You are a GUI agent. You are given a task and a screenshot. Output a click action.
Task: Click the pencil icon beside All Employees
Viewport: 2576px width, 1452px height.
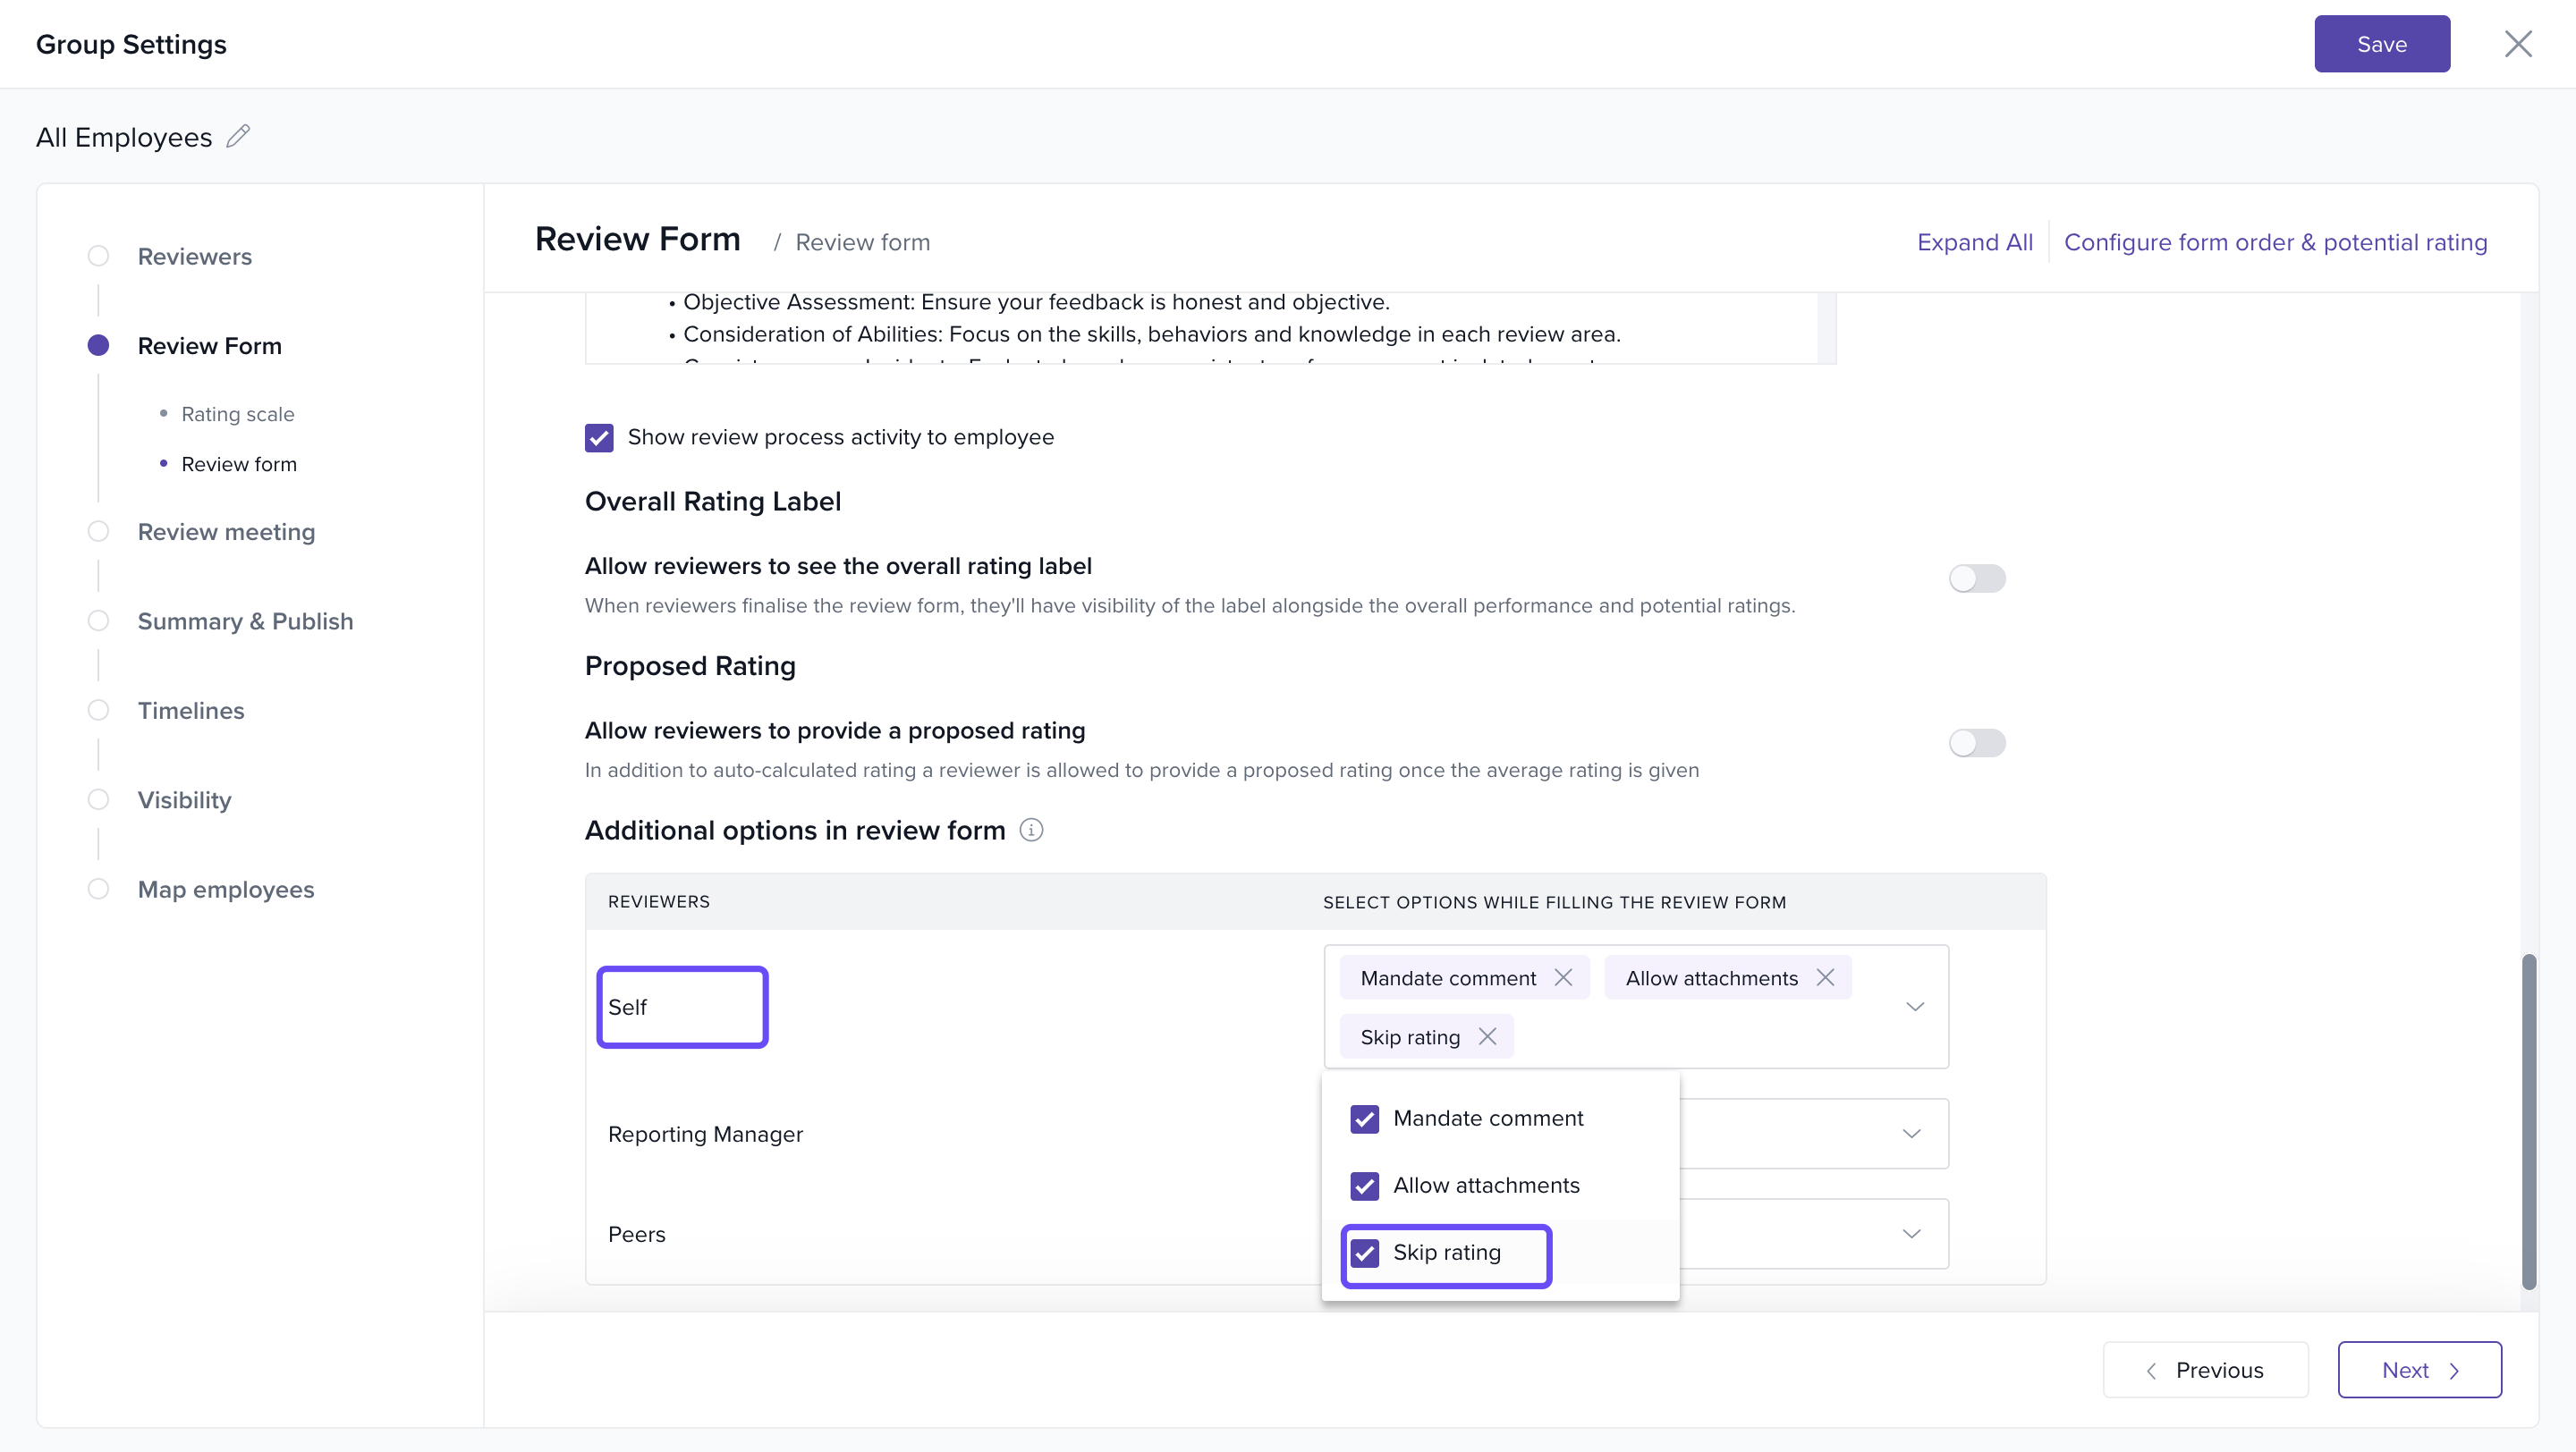coord(238,136)
